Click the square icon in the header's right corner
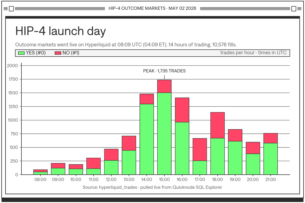The image size is (305, 203). [294, 9]
